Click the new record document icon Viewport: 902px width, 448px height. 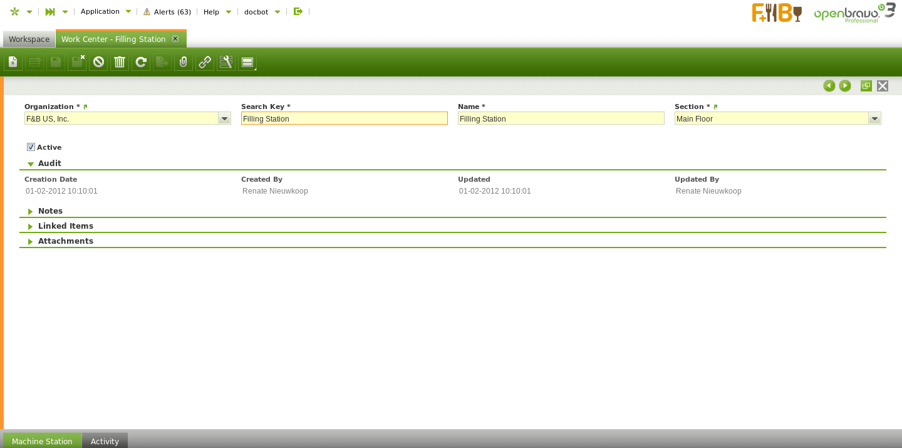[13, 62]
